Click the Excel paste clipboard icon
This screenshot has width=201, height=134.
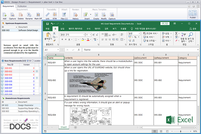[x=49, y=35]
